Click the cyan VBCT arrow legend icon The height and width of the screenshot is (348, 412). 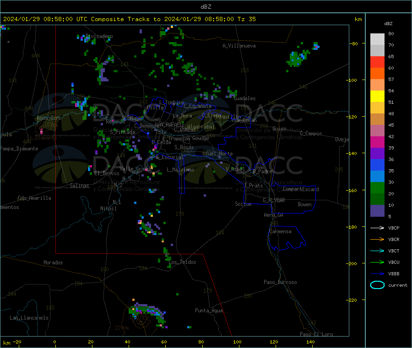tap(377, 251)
